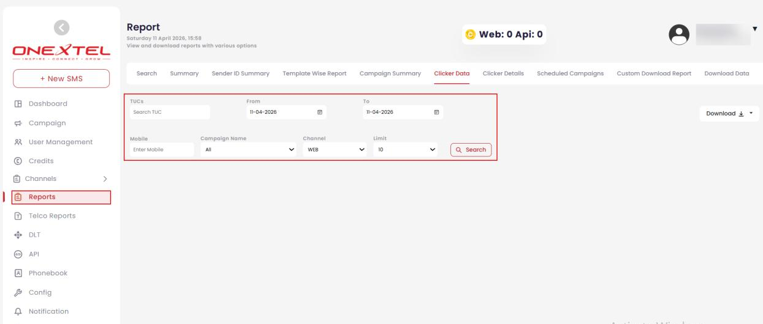Open User Management in sidebar
The width and height of the screenshot is (763, 324).
tap(61, 142)
